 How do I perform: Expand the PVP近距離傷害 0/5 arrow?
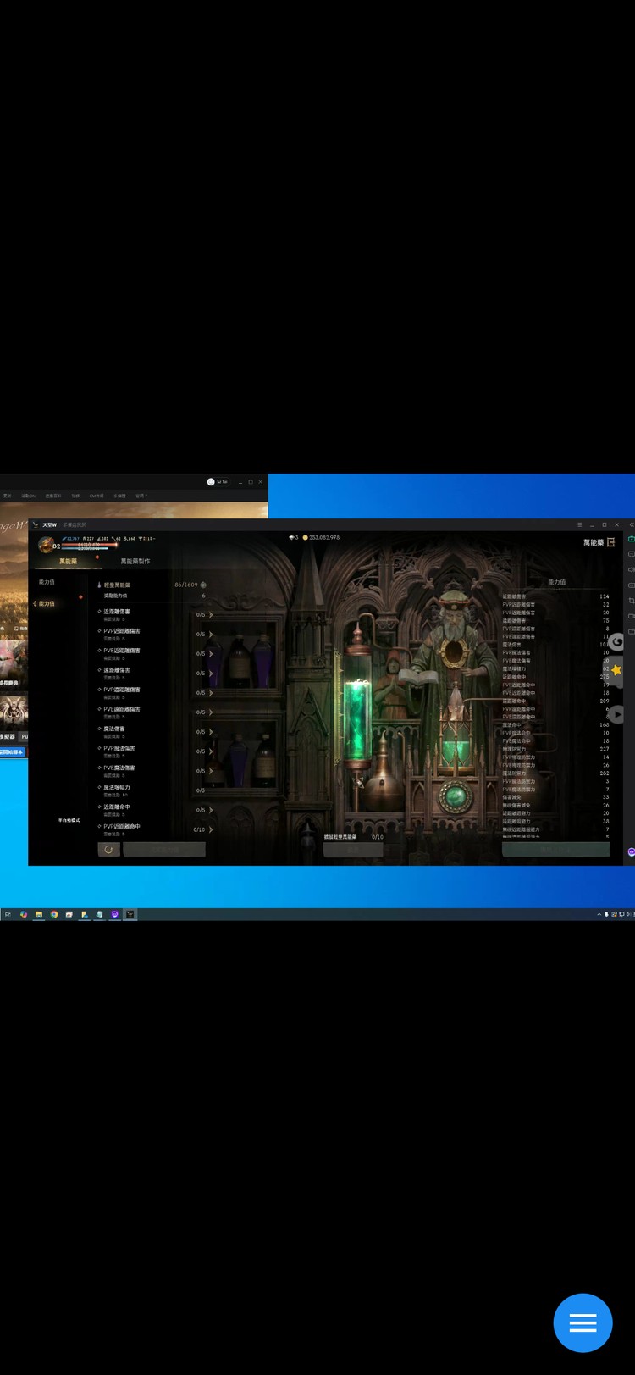(x=211, y=634)
